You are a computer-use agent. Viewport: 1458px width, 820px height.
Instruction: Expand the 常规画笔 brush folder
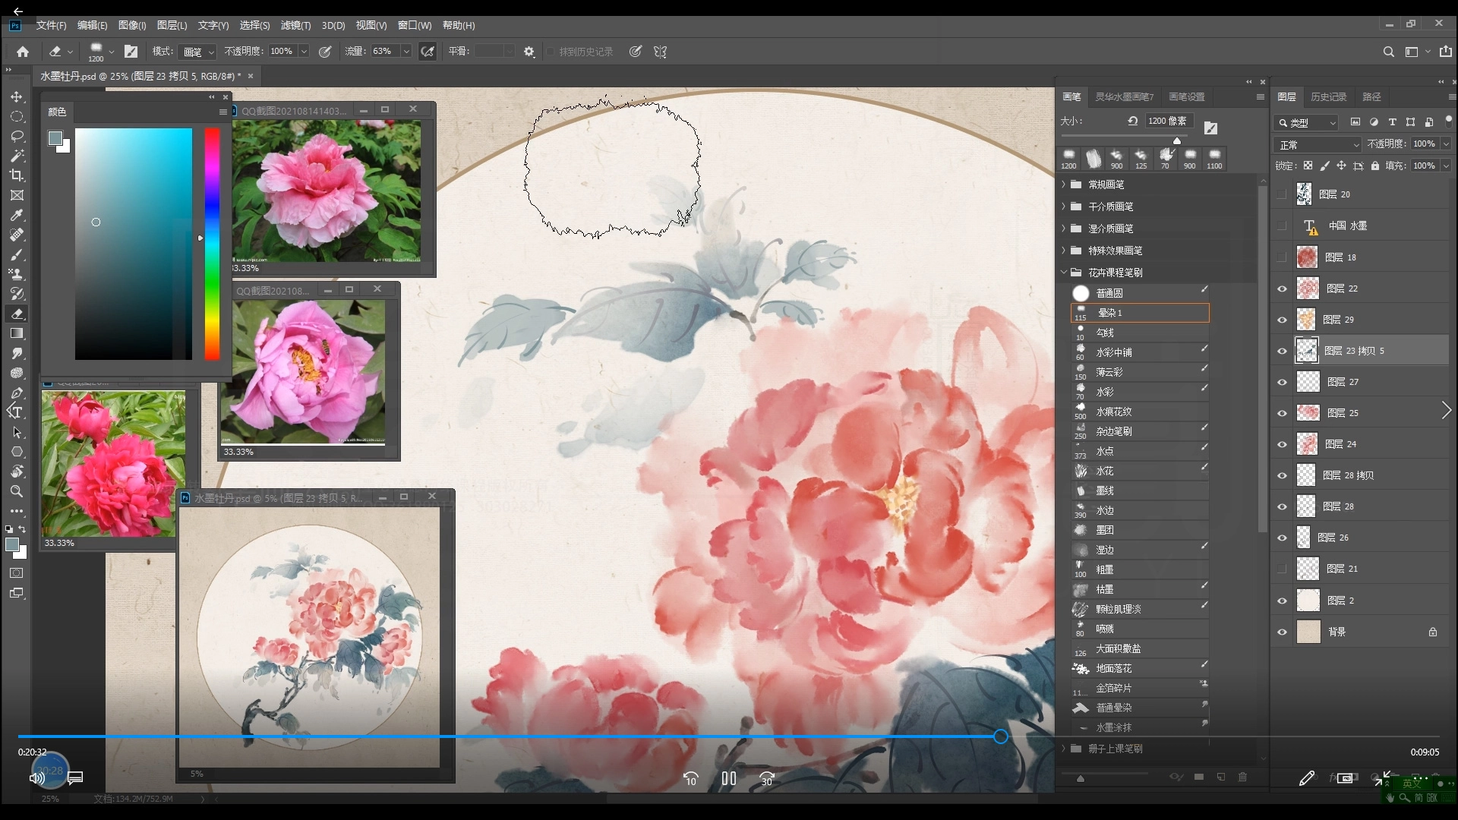1063,184
